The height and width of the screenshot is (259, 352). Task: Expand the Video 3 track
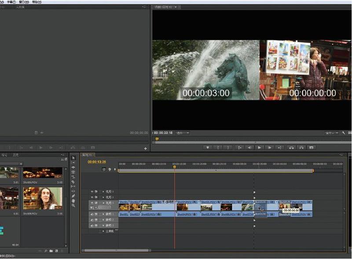pyautogui.click(x=103, y=192)
